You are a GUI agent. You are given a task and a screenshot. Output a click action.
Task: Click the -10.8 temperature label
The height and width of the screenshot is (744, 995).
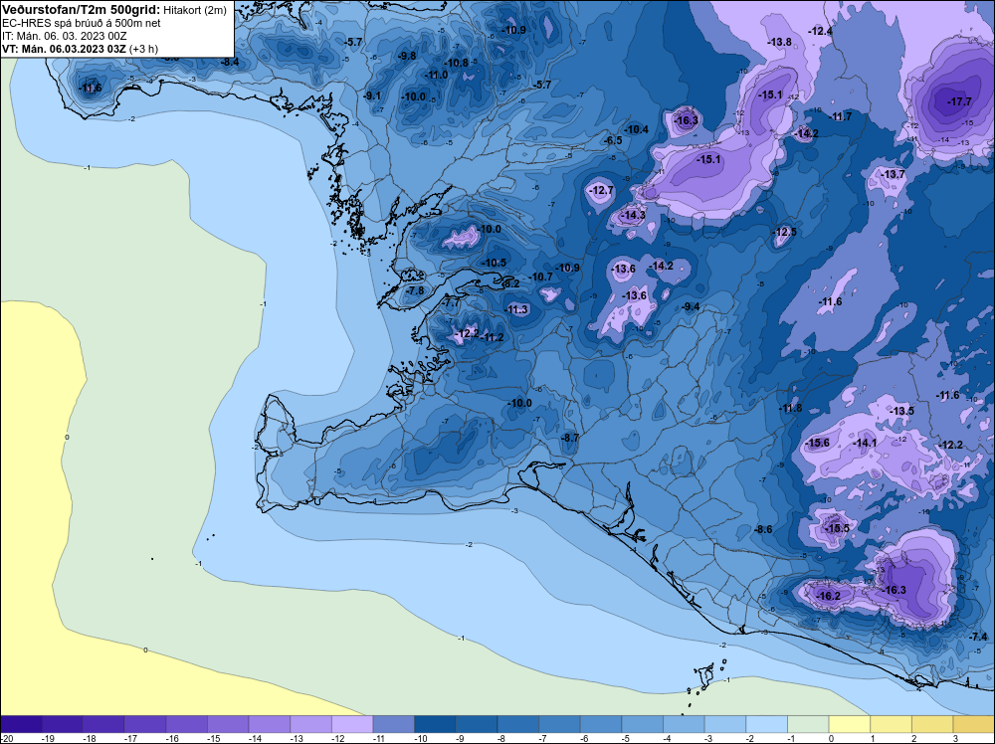(457, 62)
